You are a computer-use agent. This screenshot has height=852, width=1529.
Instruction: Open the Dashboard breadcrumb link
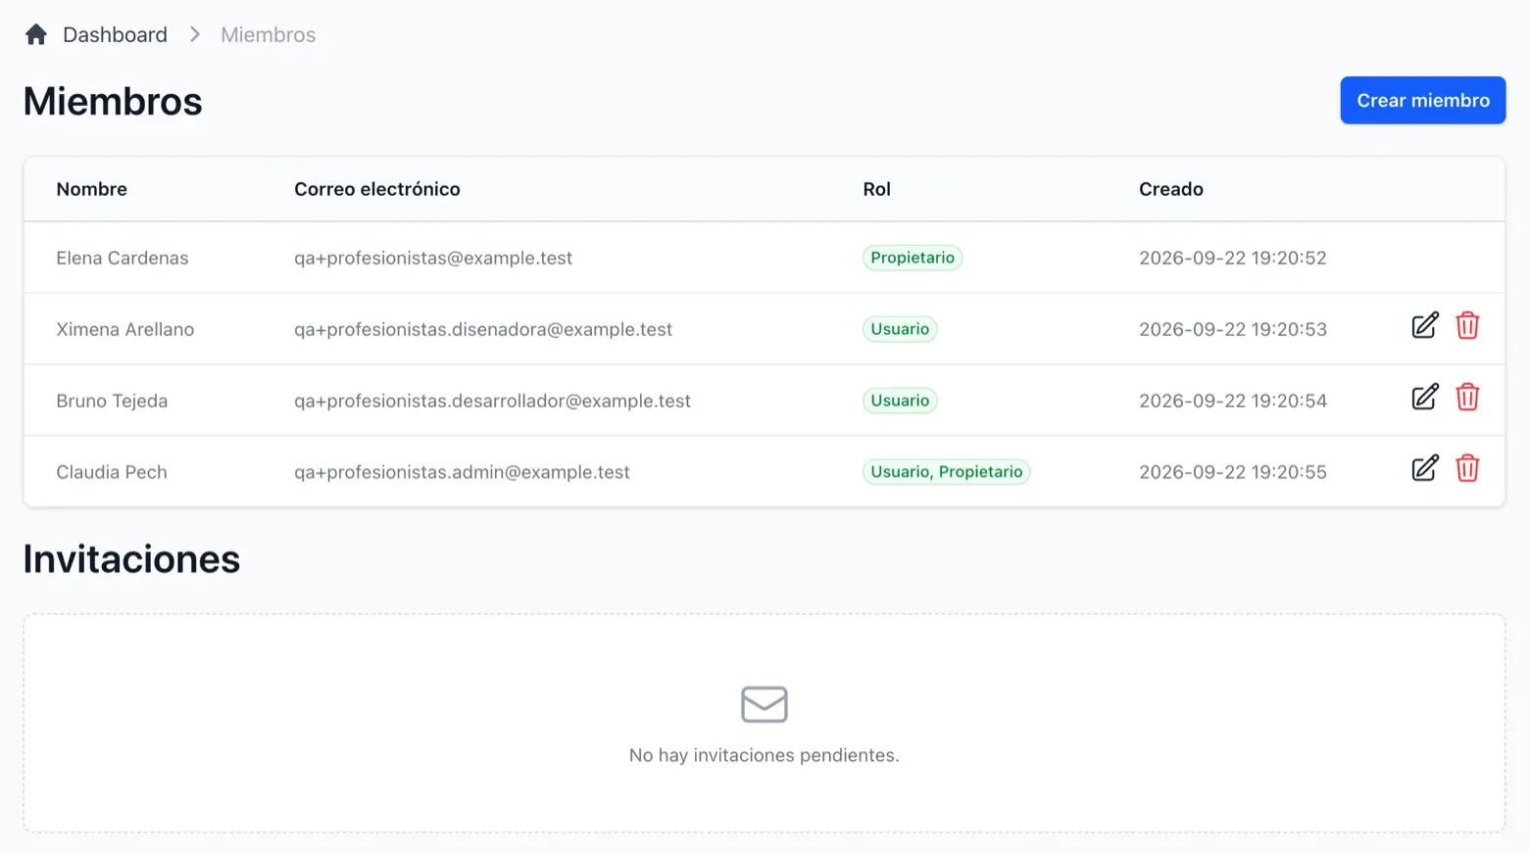coord(115,34)
